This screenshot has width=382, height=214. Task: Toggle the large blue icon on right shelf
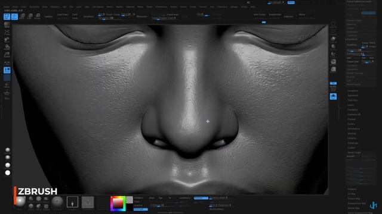333,96
